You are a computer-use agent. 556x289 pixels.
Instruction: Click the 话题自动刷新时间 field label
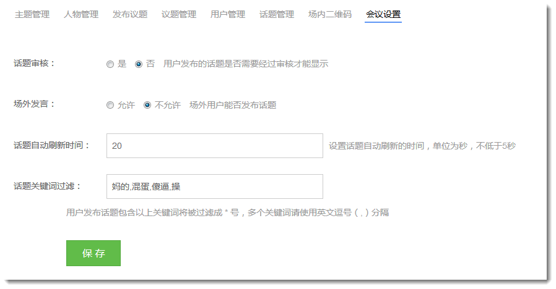click(52, 146)
